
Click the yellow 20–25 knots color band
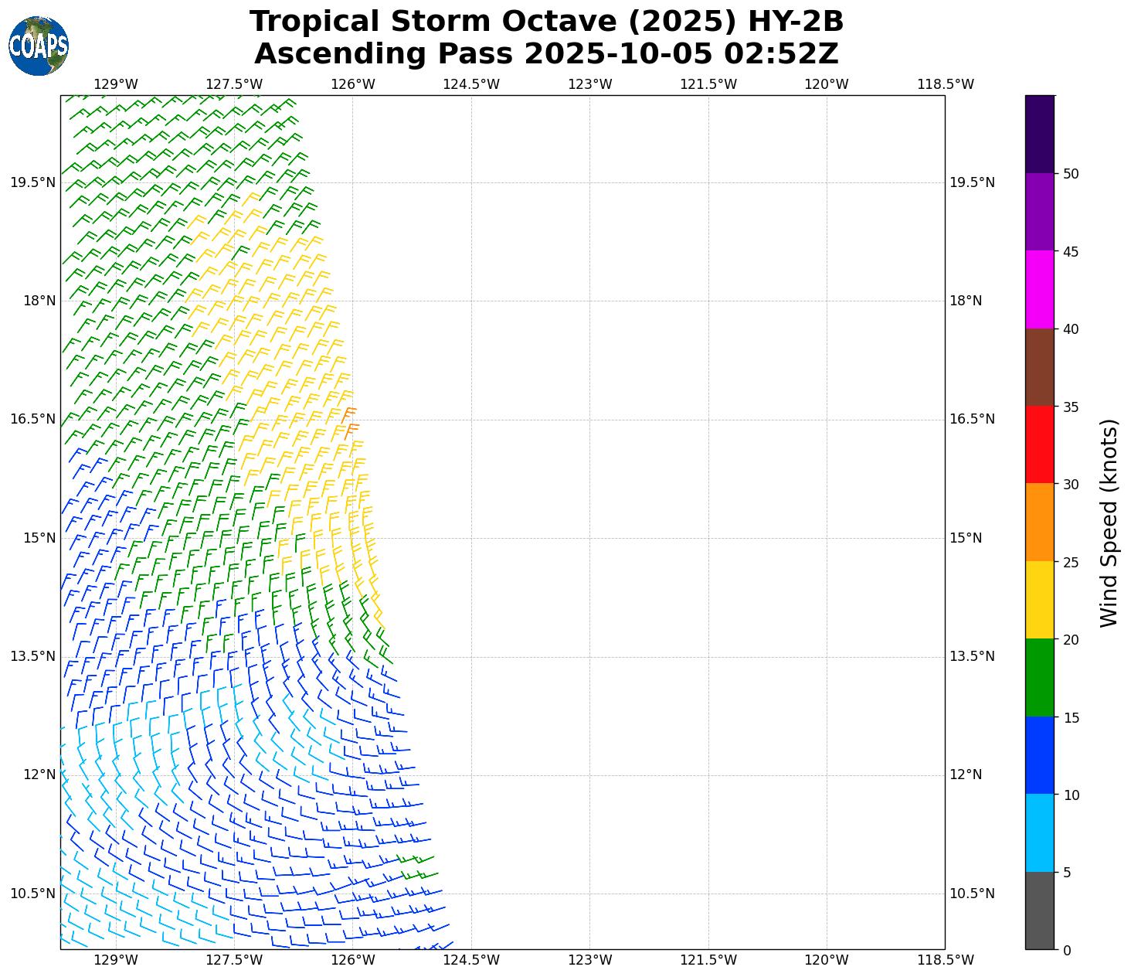(1039, 600)
